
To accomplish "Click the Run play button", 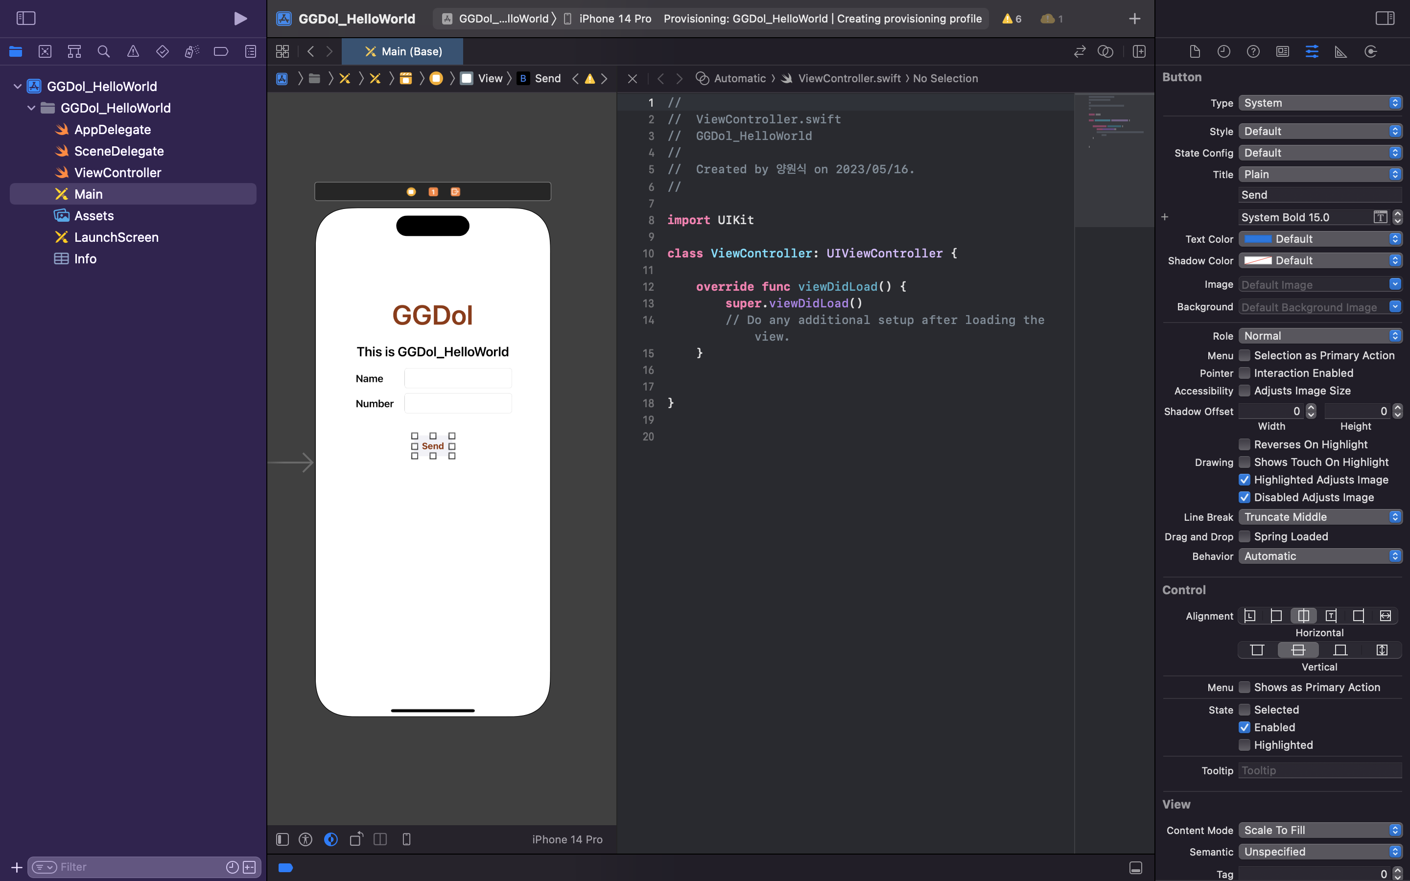I will [240, 19].
